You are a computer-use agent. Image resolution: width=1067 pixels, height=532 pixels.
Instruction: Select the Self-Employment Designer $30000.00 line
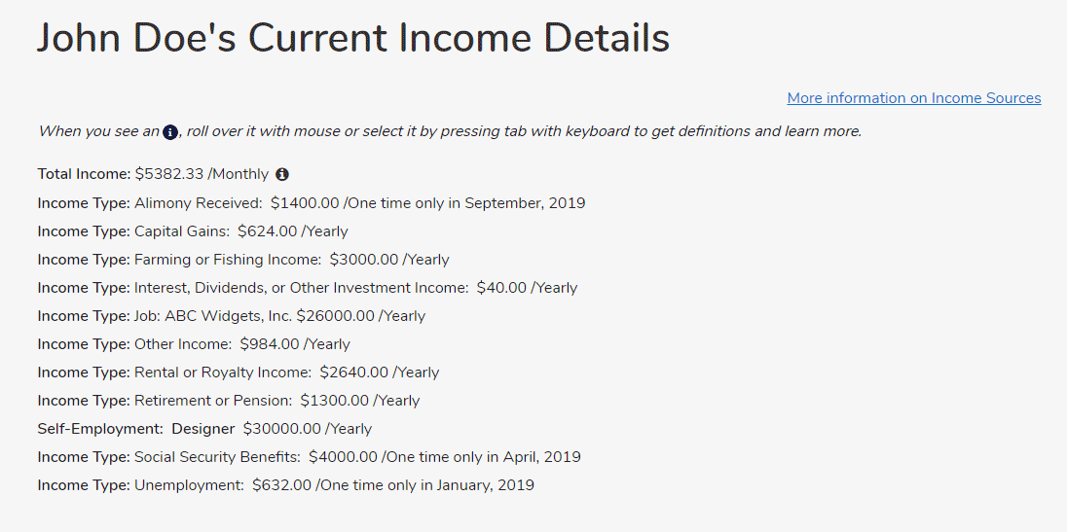(x=204, y=429)
